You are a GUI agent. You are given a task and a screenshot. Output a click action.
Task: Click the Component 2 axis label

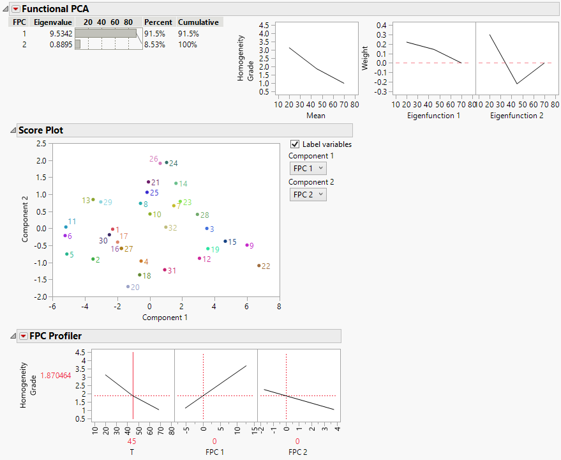click(25, 219)
